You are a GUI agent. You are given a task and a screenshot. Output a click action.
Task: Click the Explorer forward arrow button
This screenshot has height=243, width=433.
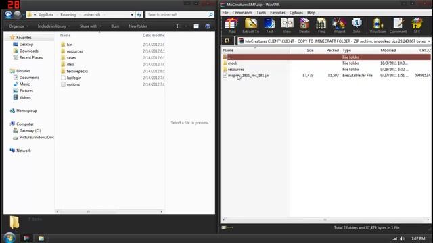[x=18, y=14]
